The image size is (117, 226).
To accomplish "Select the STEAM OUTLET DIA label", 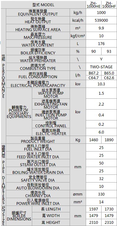I will (38, 163).
